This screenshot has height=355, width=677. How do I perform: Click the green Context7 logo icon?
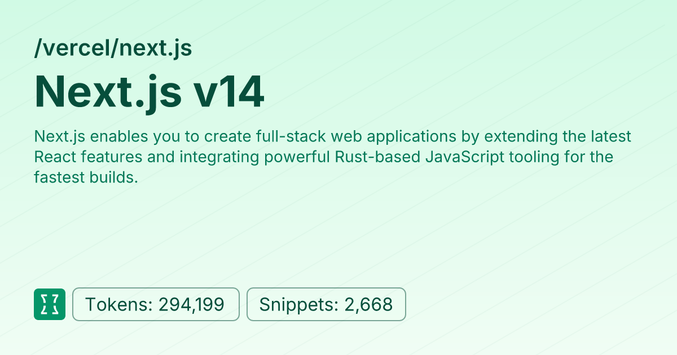(x=50, y=304)
